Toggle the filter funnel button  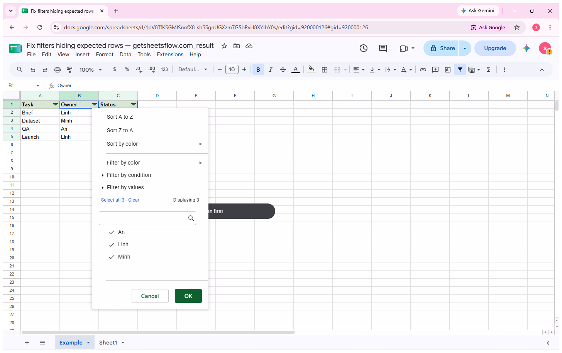460,70
